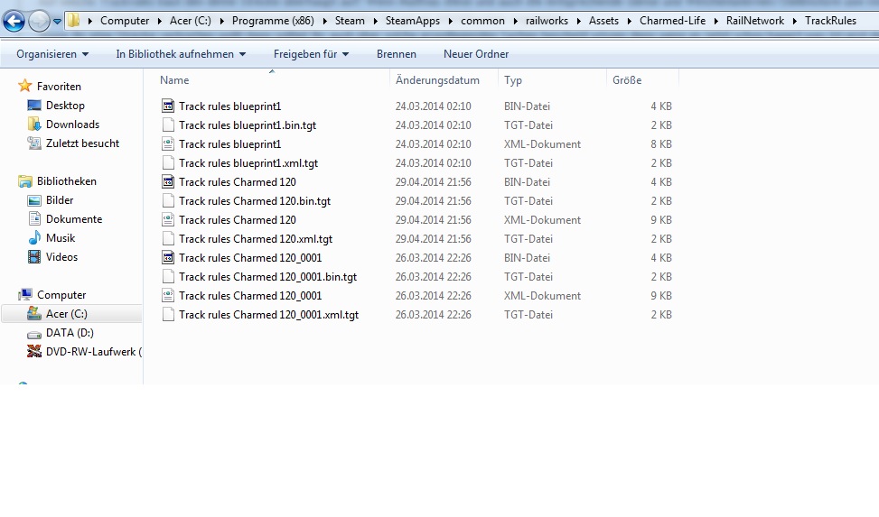Navigate to Acer (C:) in the breadcrumb
Viewport: 879px width, 517px height.
(x=190, y=21)
